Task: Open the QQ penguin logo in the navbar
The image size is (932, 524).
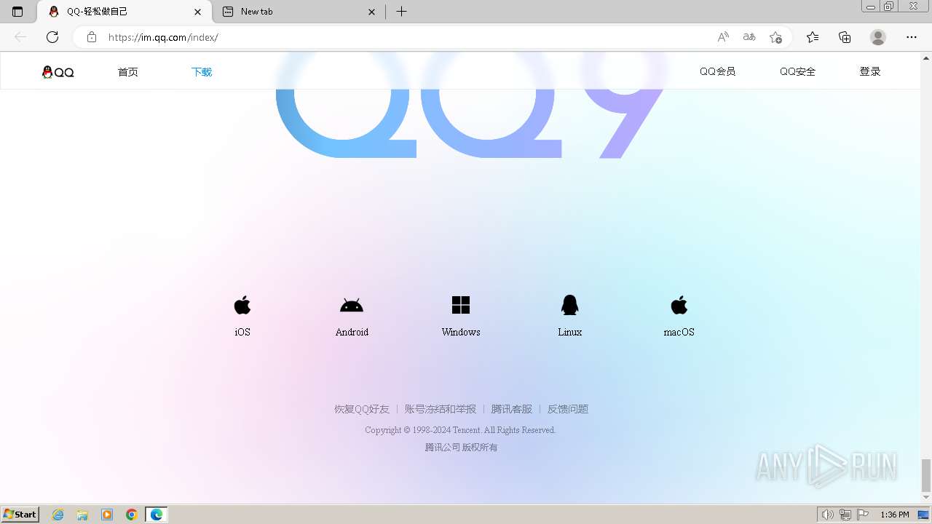Action: coord(58,72)
